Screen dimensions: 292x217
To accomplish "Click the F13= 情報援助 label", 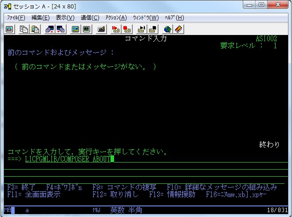I will (172, 194).
